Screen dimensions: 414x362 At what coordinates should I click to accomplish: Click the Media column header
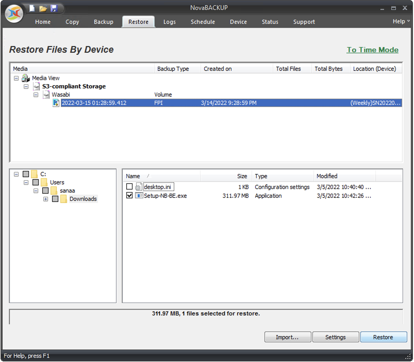pos(82,69)
